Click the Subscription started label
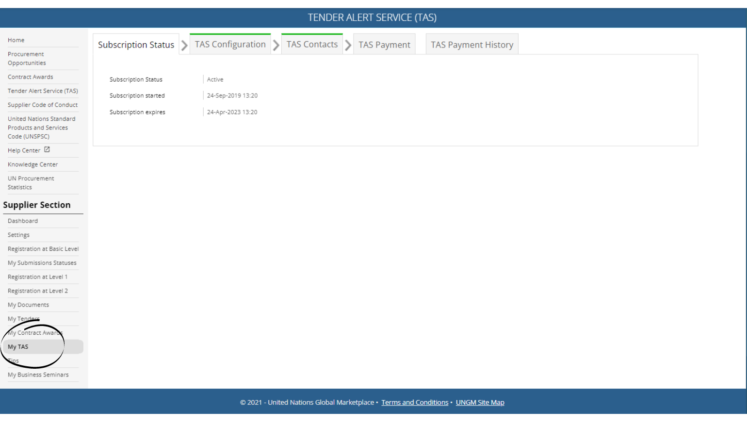Image resolution: width=747 pixels, height=425 pixels. 137,96
